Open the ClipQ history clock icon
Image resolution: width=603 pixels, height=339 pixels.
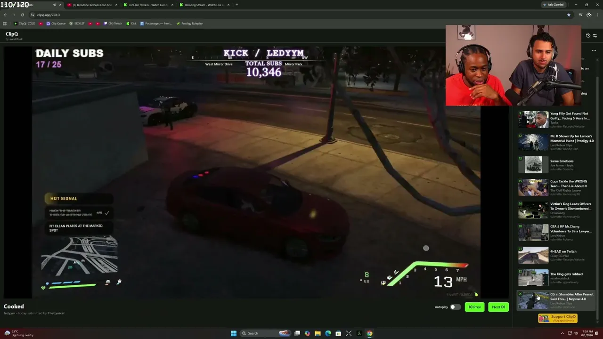pos(588,36)
